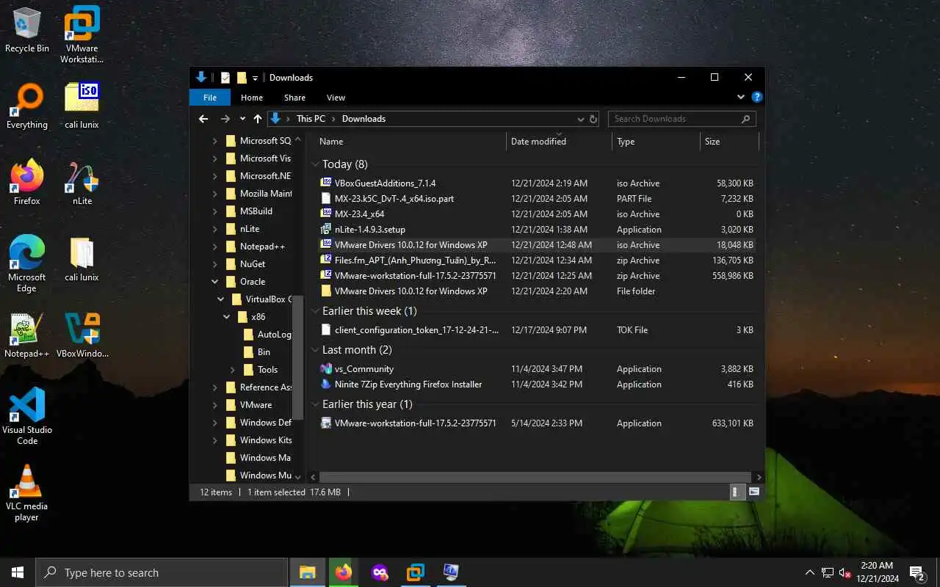Click This PC in address bar

point(311,119)
